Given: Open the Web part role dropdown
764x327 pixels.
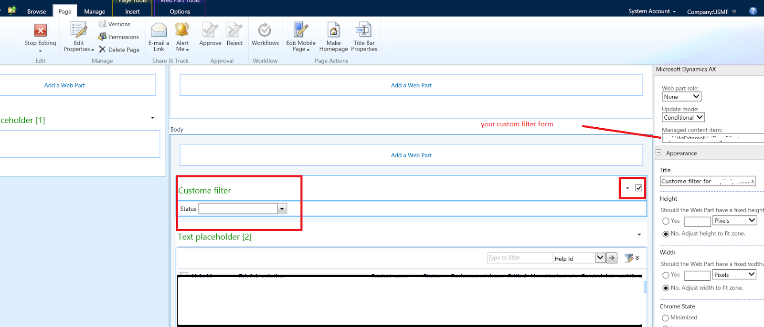Looking at the screenshot, I should tap(681, 97).
